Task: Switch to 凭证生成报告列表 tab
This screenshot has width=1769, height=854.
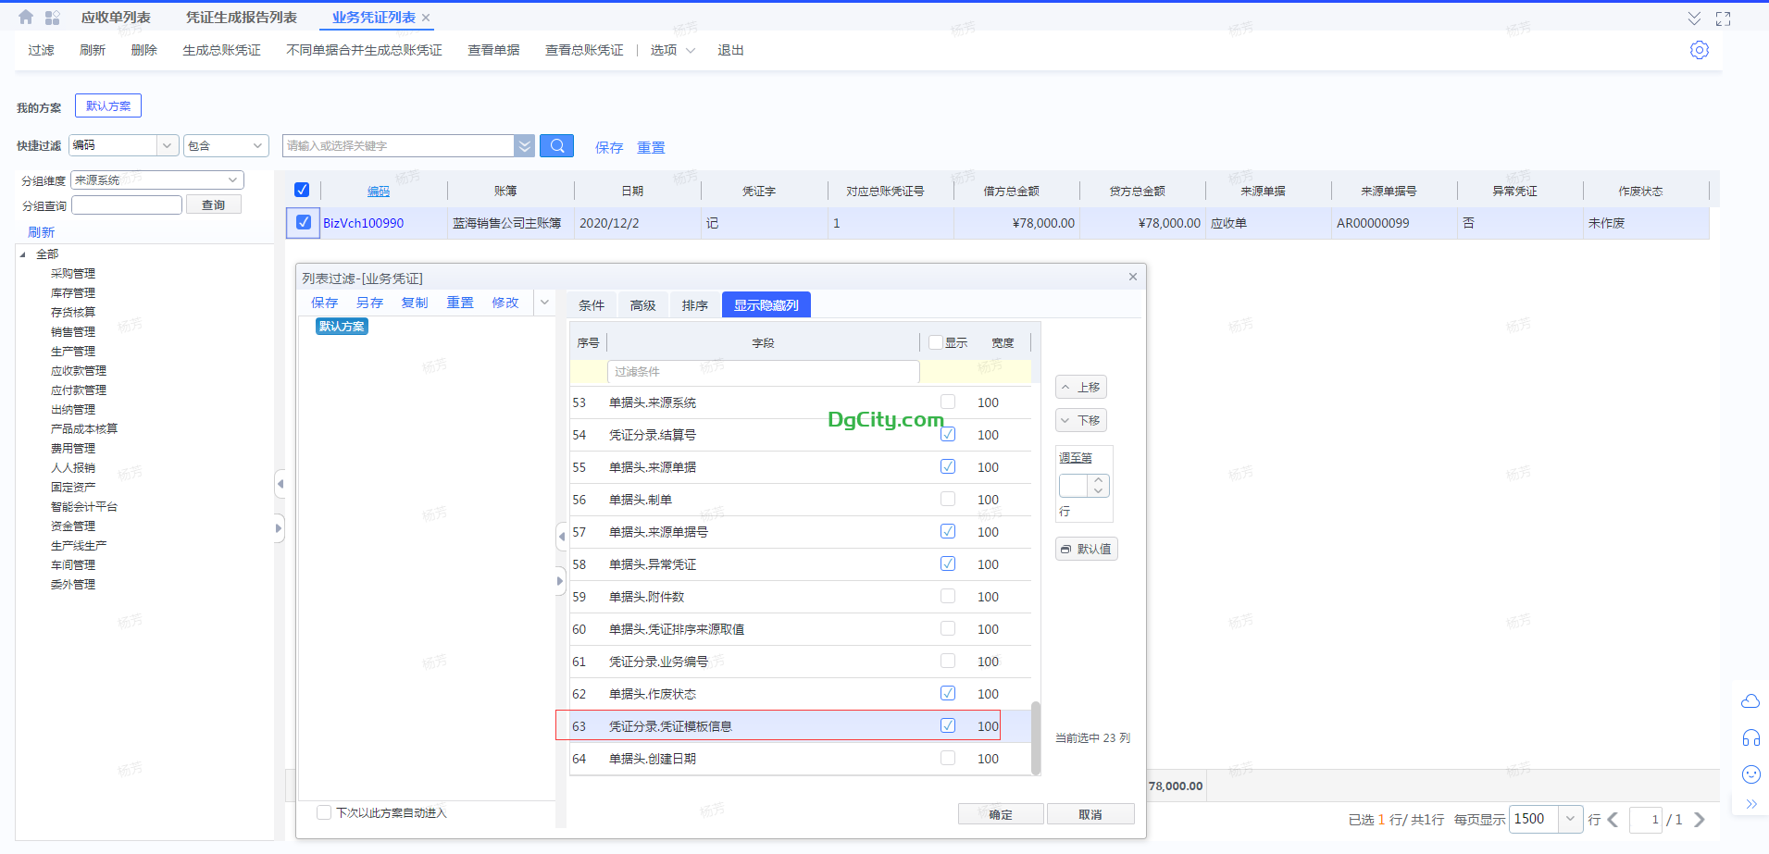Action: click(x=241, y=16)
